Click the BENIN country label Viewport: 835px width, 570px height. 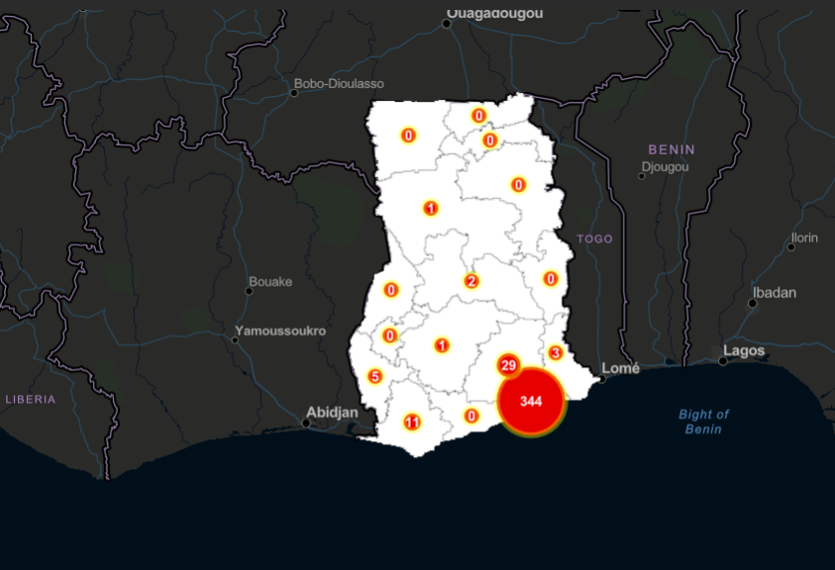pos(672,149)
